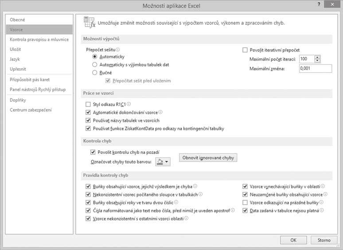Increase the Maximální počet iterací spinner

pos(317,57)
